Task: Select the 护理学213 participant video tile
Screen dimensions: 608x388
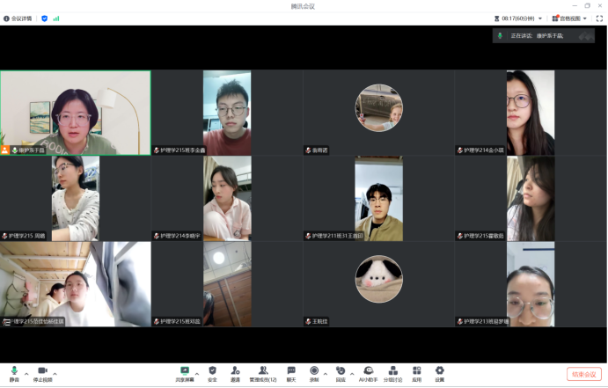Action: [531, 284]
